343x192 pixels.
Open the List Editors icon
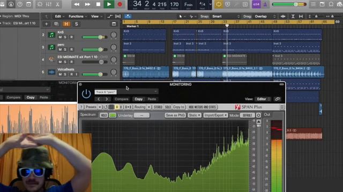313,4
